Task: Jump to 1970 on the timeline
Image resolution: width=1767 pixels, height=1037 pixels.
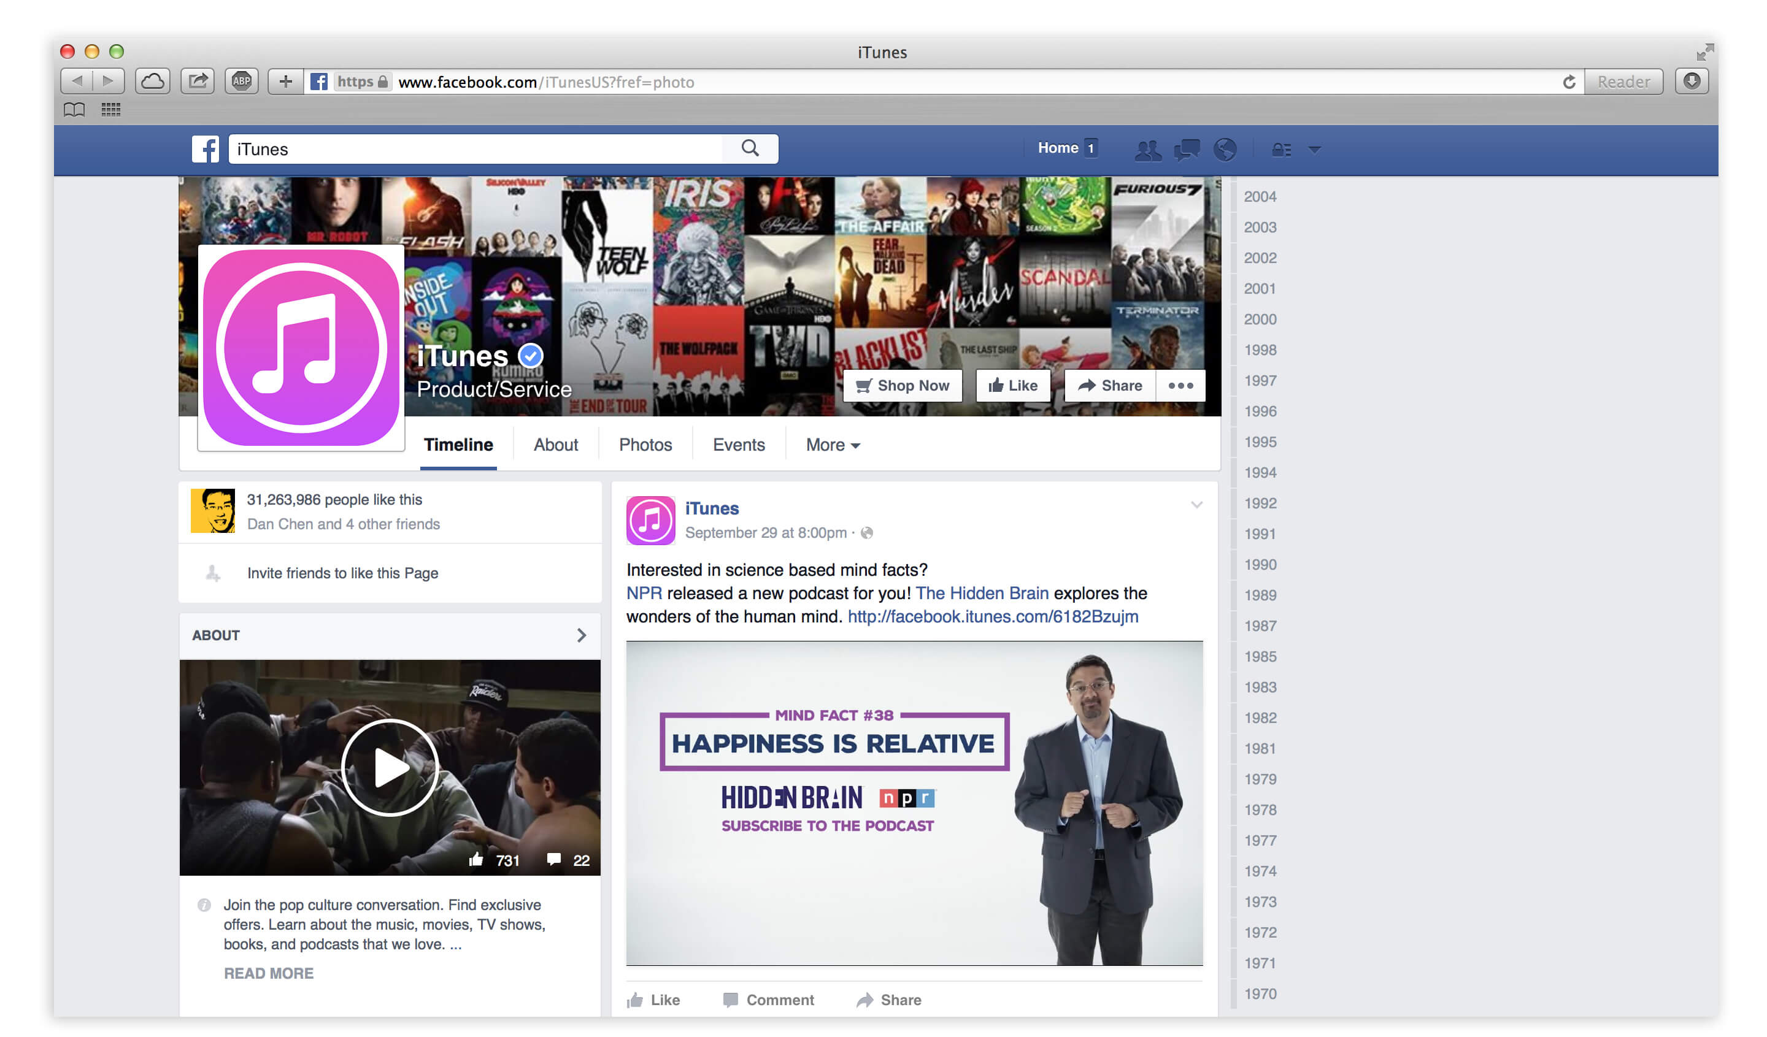Action: pos(1260,994)
